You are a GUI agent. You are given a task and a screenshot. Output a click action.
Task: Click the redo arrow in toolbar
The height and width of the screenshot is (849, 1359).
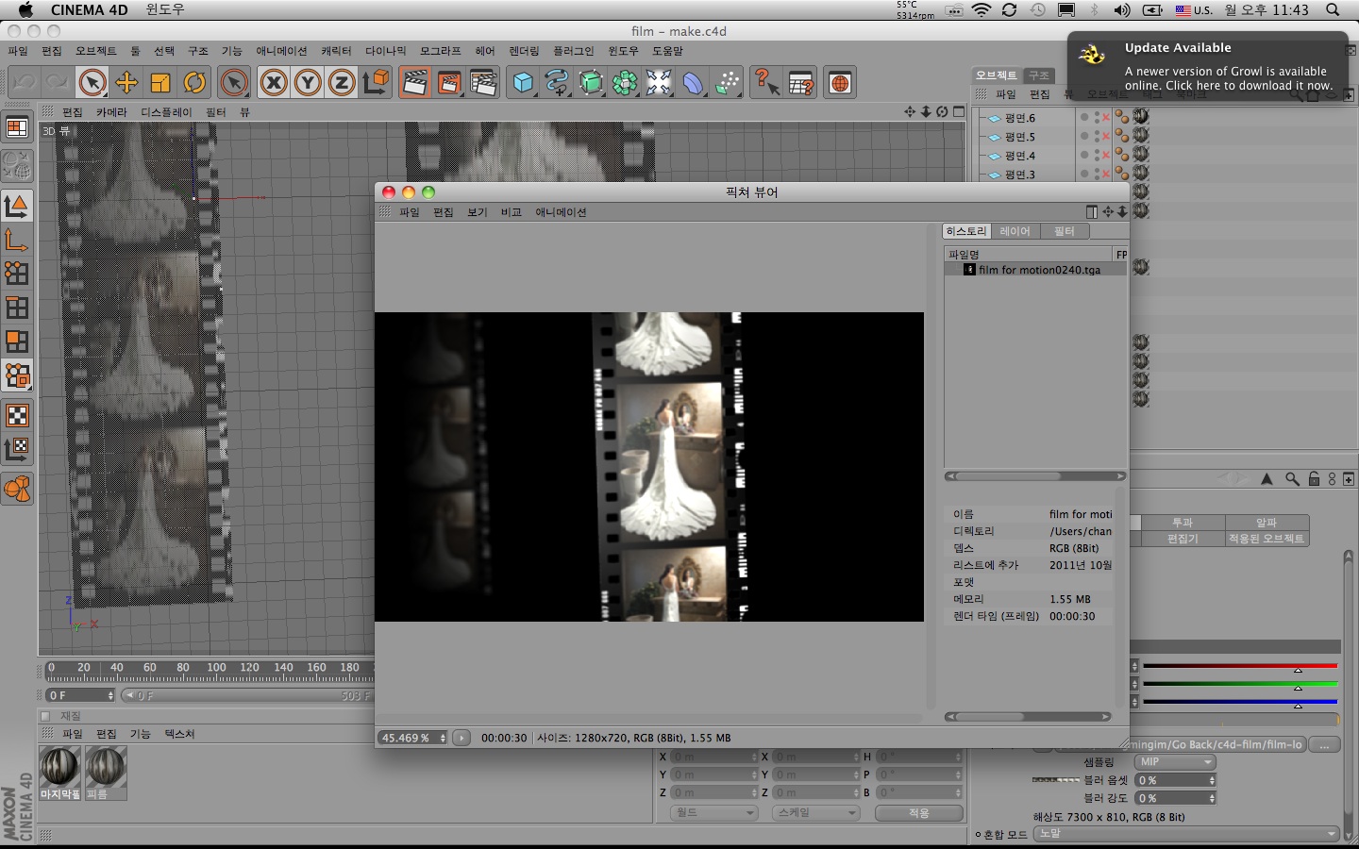57,83
